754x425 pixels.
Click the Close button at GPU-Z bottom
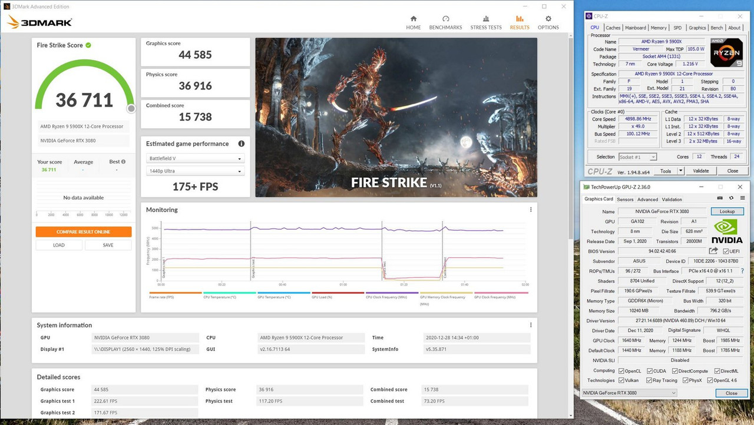tap(731, 393)
